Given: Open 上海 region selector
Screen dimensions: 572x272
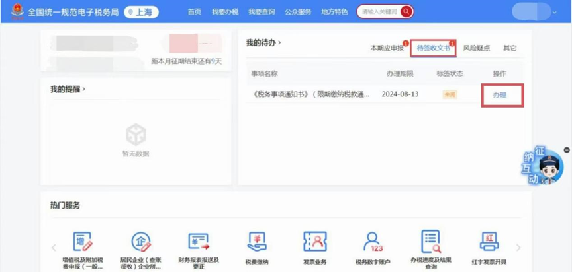Looking at the screenshot, I should [141, 12].
